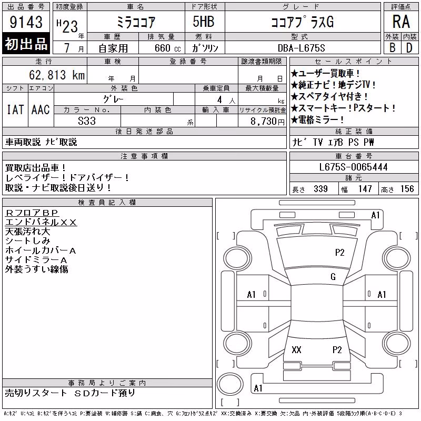Click inspector note 天張汚れ大
Viewport: 421px width, 421px height.
tap(28, 232)
